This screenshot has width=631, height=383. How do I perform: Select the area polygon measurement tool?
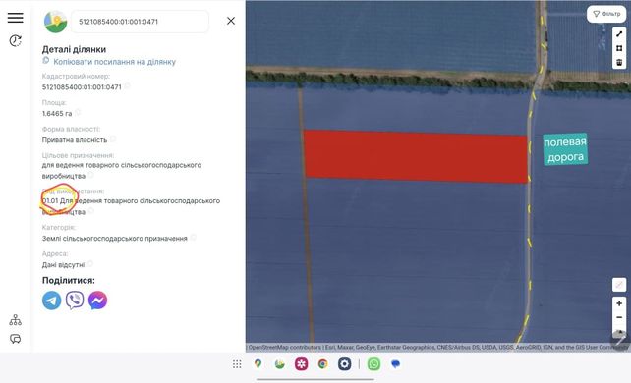619,48
